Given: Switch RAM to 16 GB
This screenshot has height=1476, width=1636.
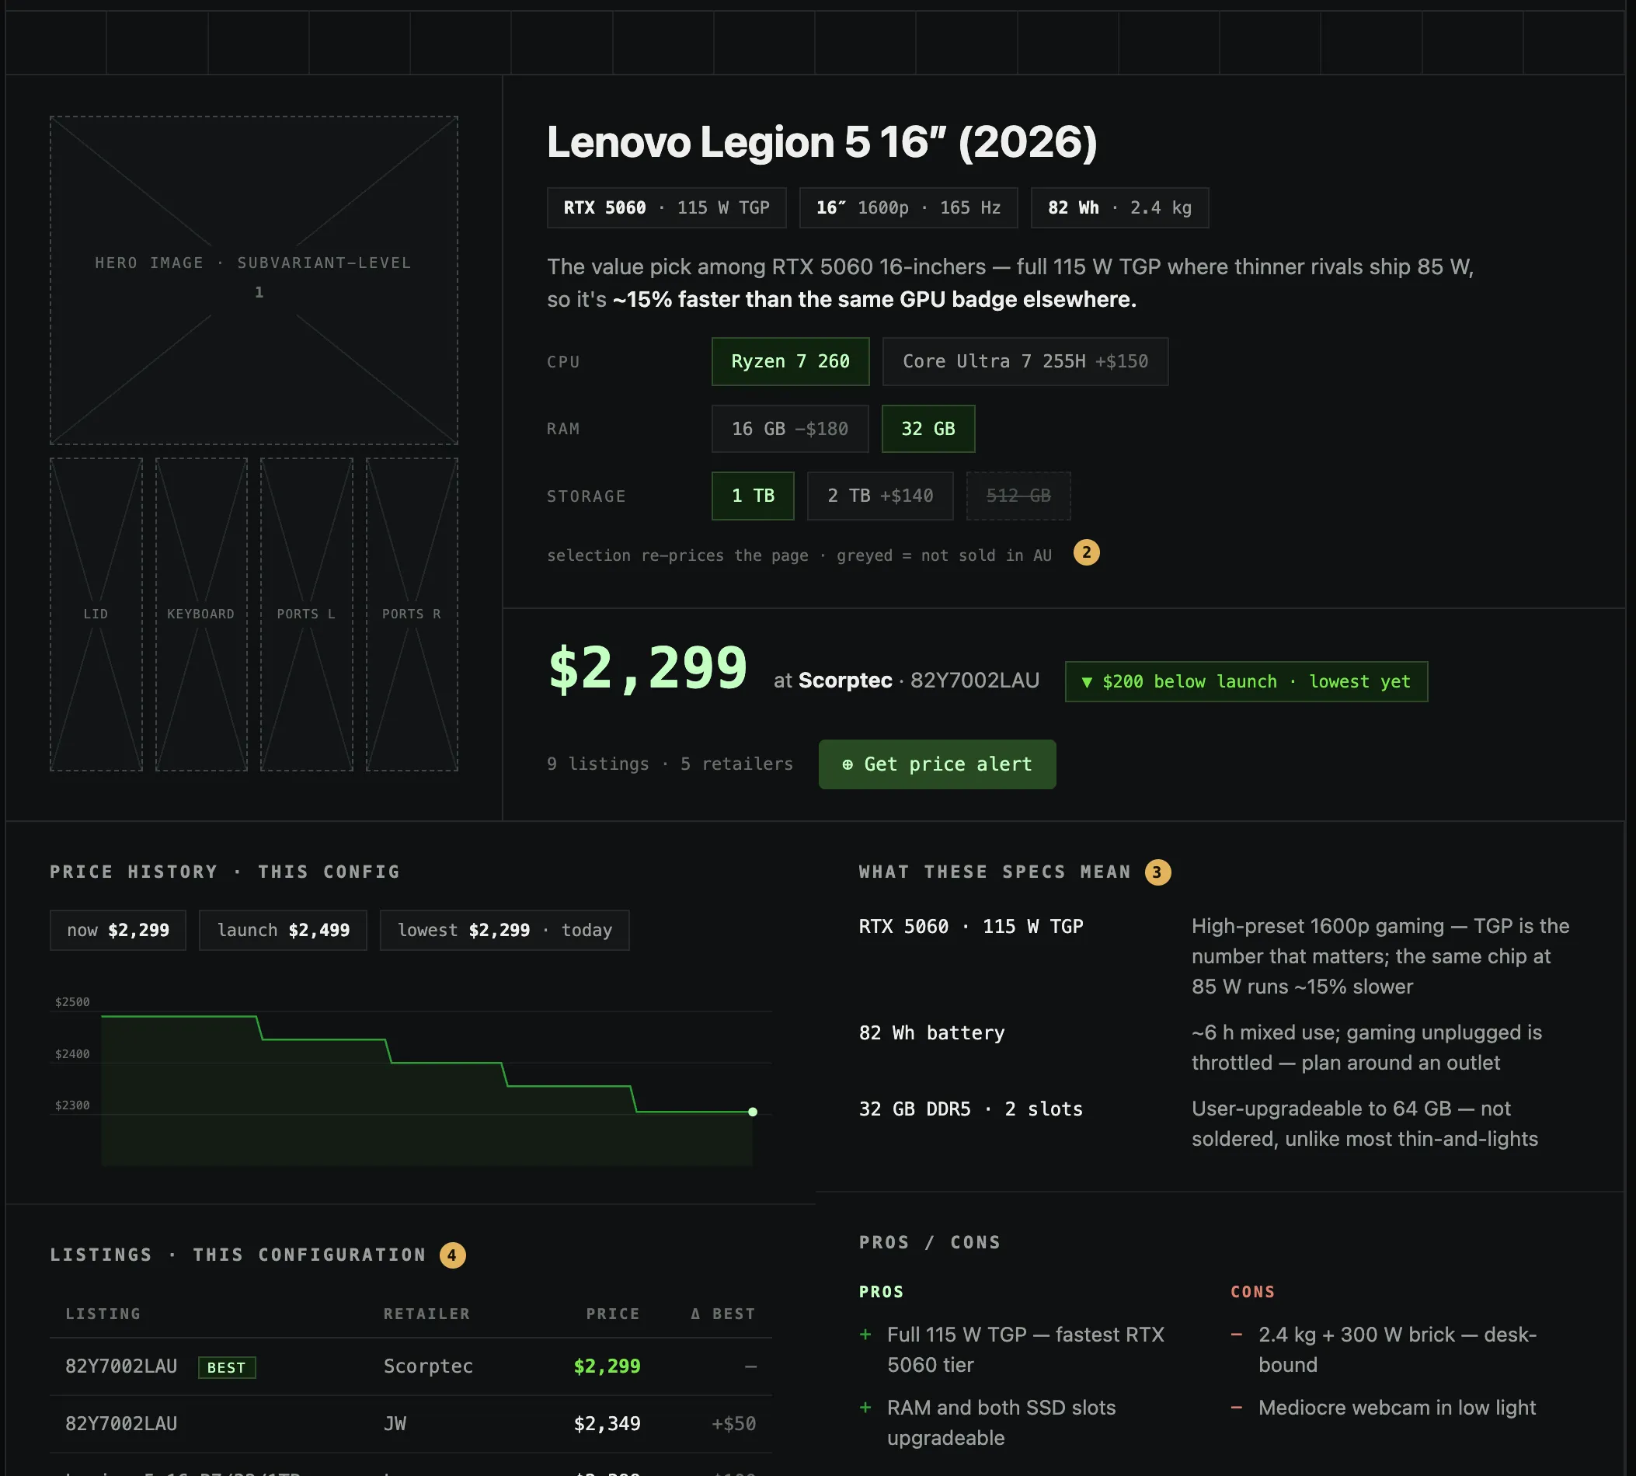Looking at the screenshot, I should (790, 429).
